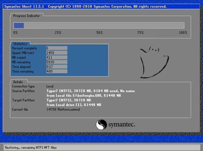Click the Statistics panel title
203x151 pixels.
[x=20, y=44]
